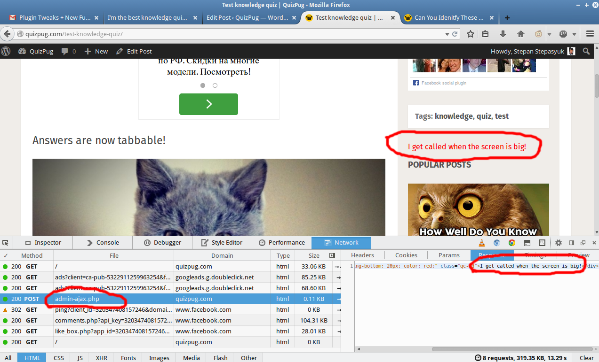Open the bookmarks list icon
The image size is (599, 362).
[485, 34]
